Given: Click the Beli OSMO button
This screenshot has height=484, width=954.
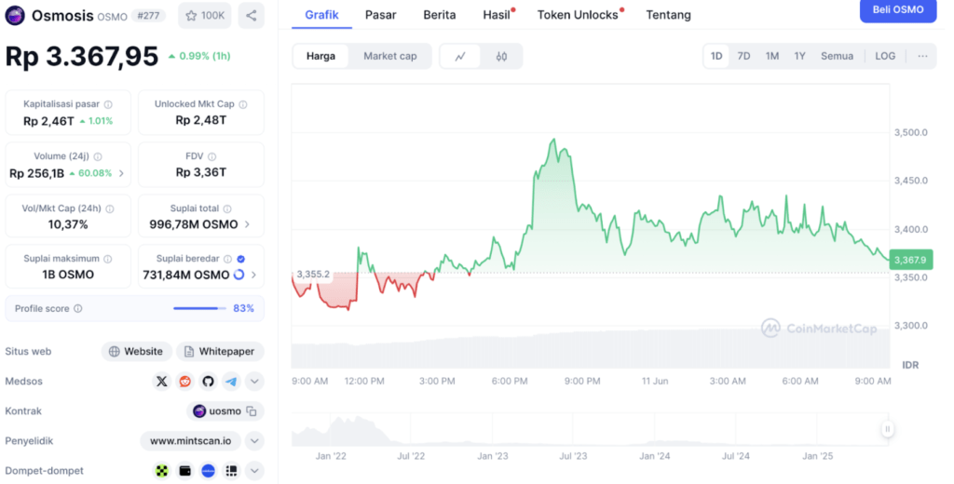Looking at the screenshot, I should point(898,10).
